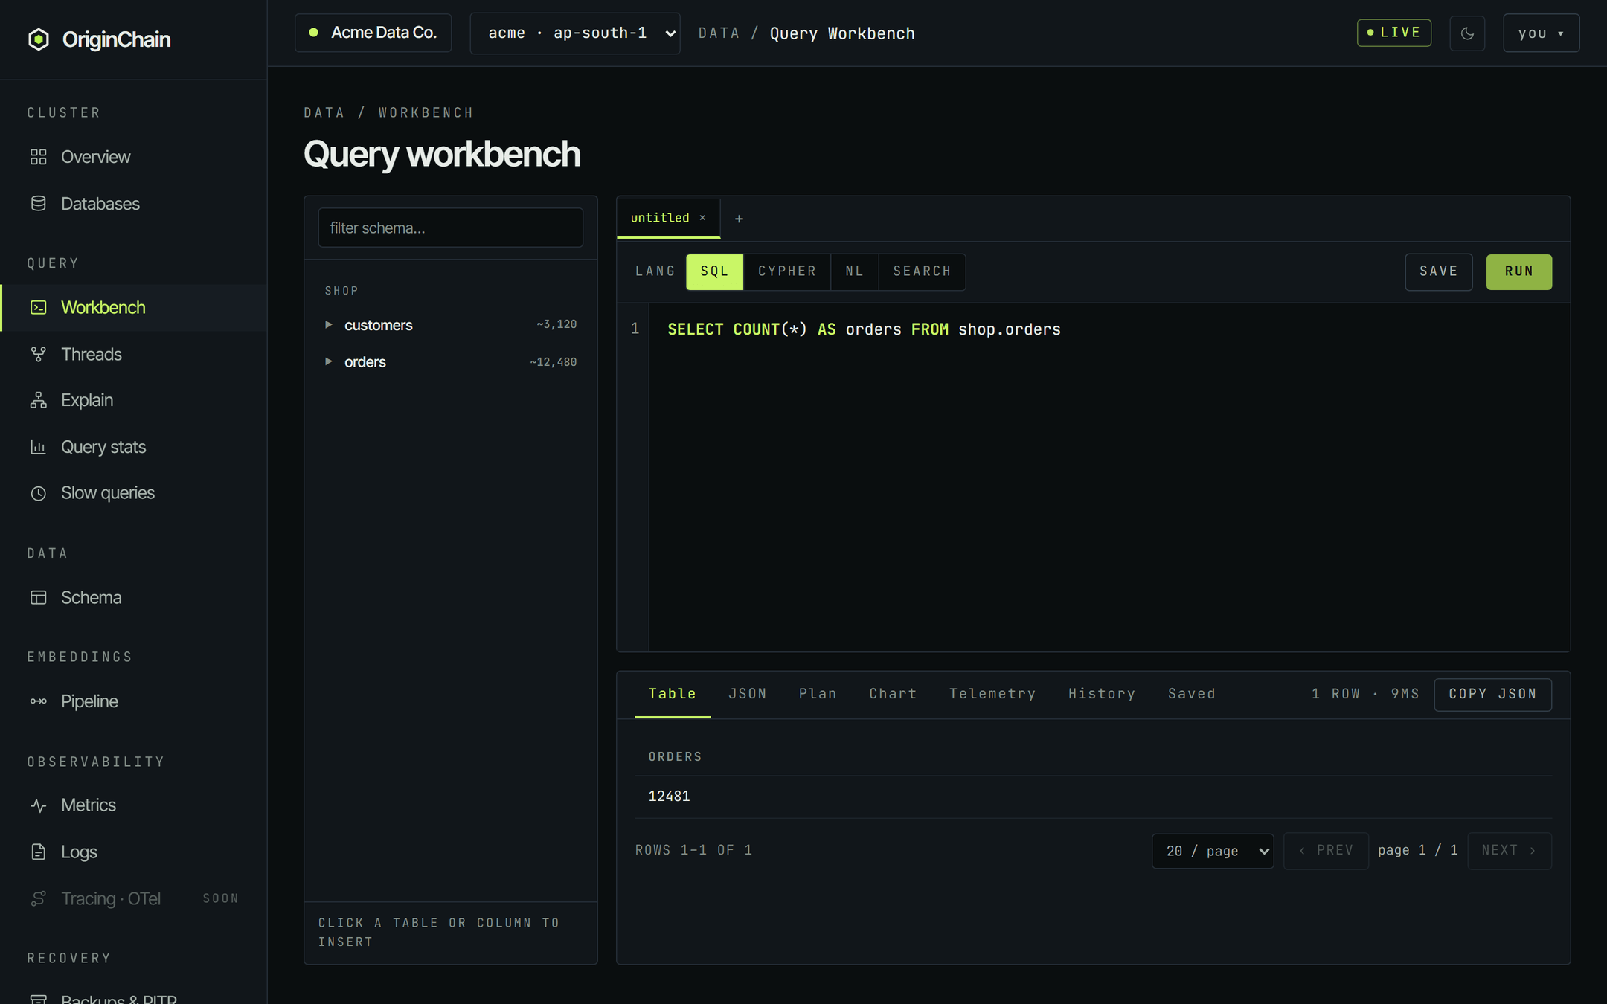Click inside the SQL editor line 1
The image size is (1607, 1004).
pos(864,329)
